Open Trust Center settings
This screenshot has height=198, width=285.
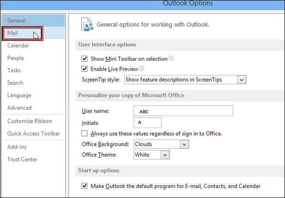pyautogui.click(x=22, y=159)
